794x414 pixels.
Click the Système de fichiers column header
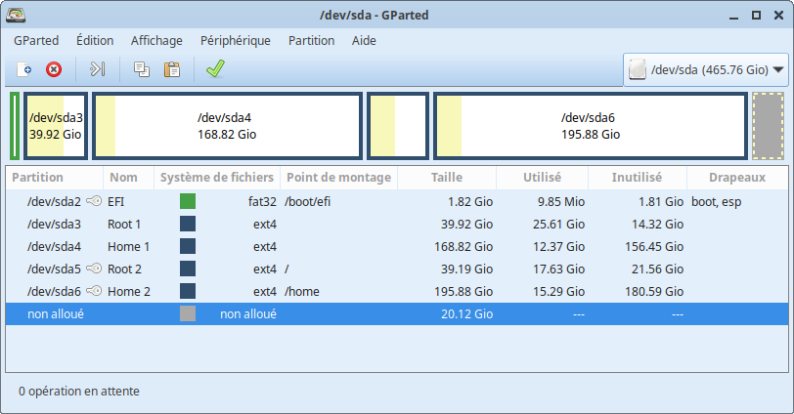(x=217, y=178)
